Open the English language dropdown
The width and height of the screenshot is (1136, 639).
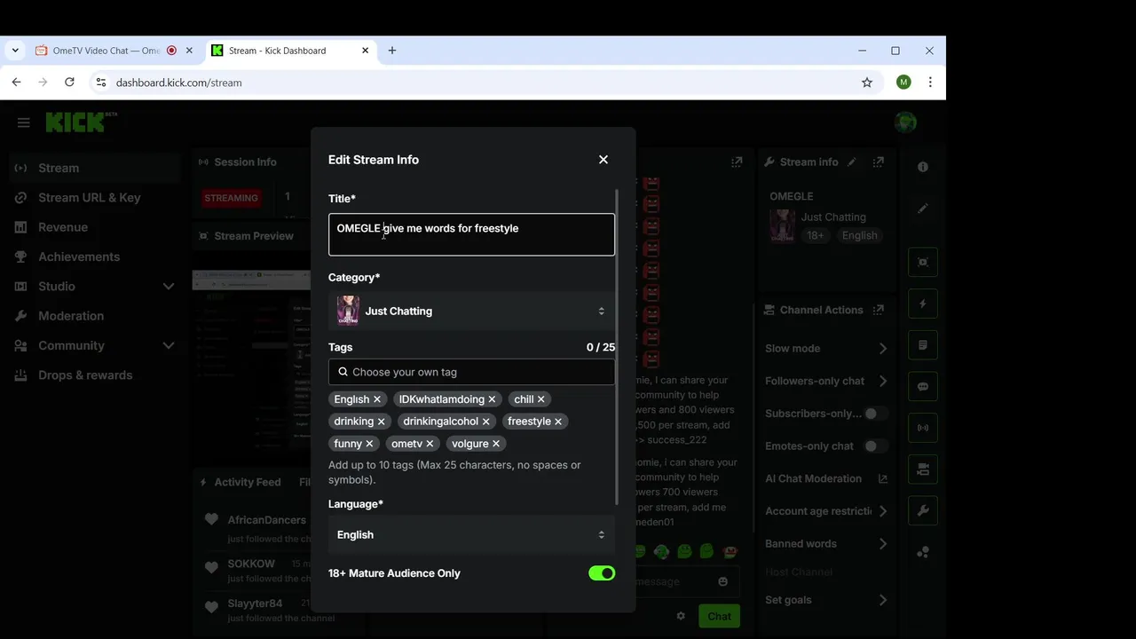click(471, 535)
